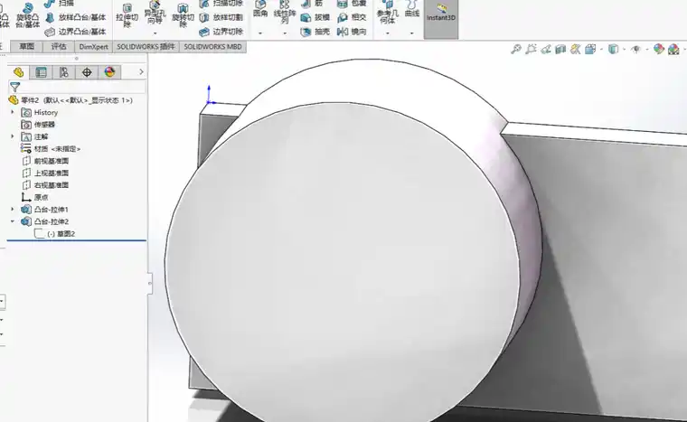
Task: Open the DimXpert tab
Action: (x=93, y=46)
